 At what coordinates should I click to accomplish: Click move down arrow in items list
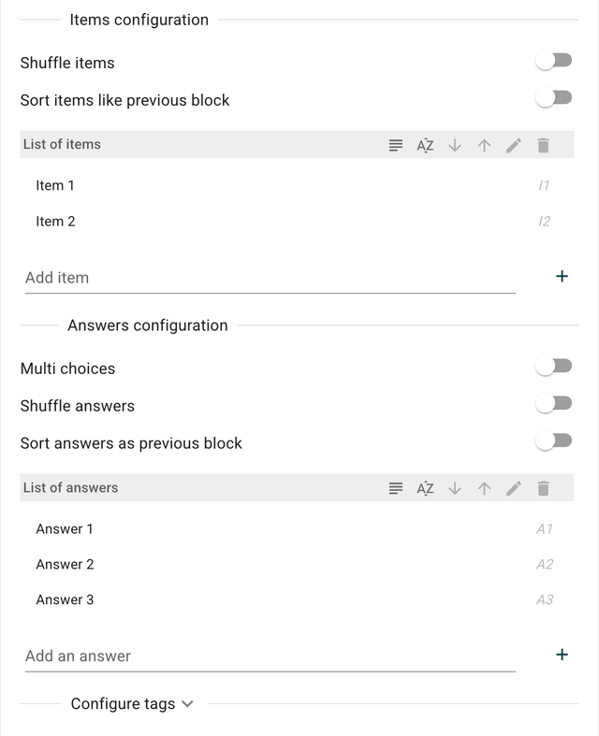(x=455, y=145)
